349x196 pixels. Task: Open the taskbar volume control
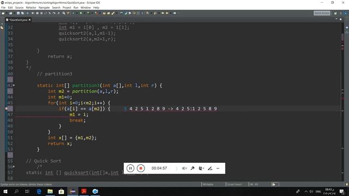[311, 191]
